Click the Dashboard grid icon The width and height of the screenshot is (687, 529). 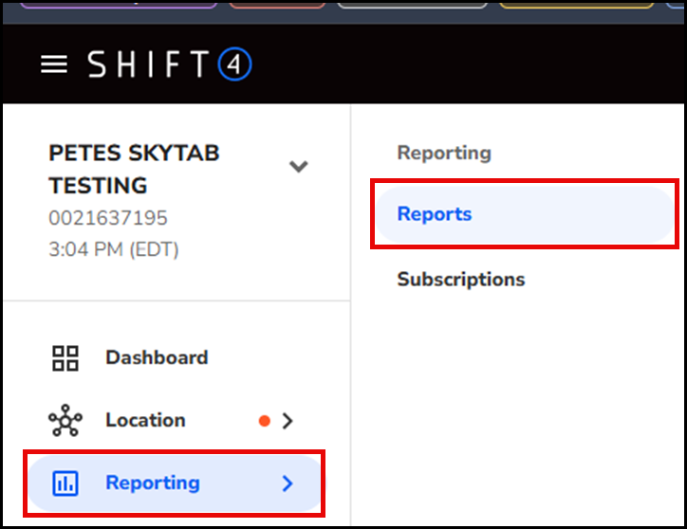click(65, 358)
